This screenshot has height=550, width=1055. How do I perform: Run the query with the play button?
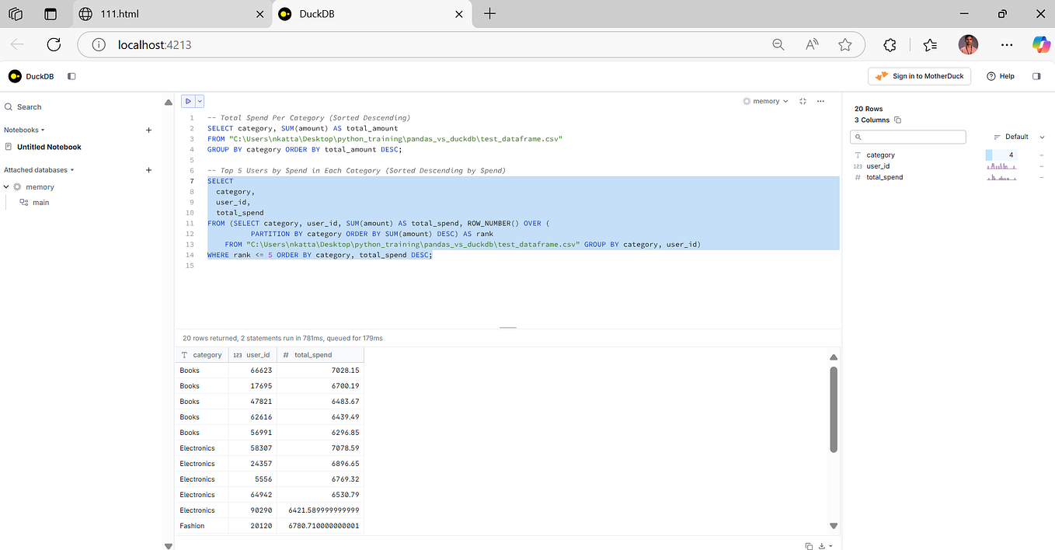coord(189,100)
